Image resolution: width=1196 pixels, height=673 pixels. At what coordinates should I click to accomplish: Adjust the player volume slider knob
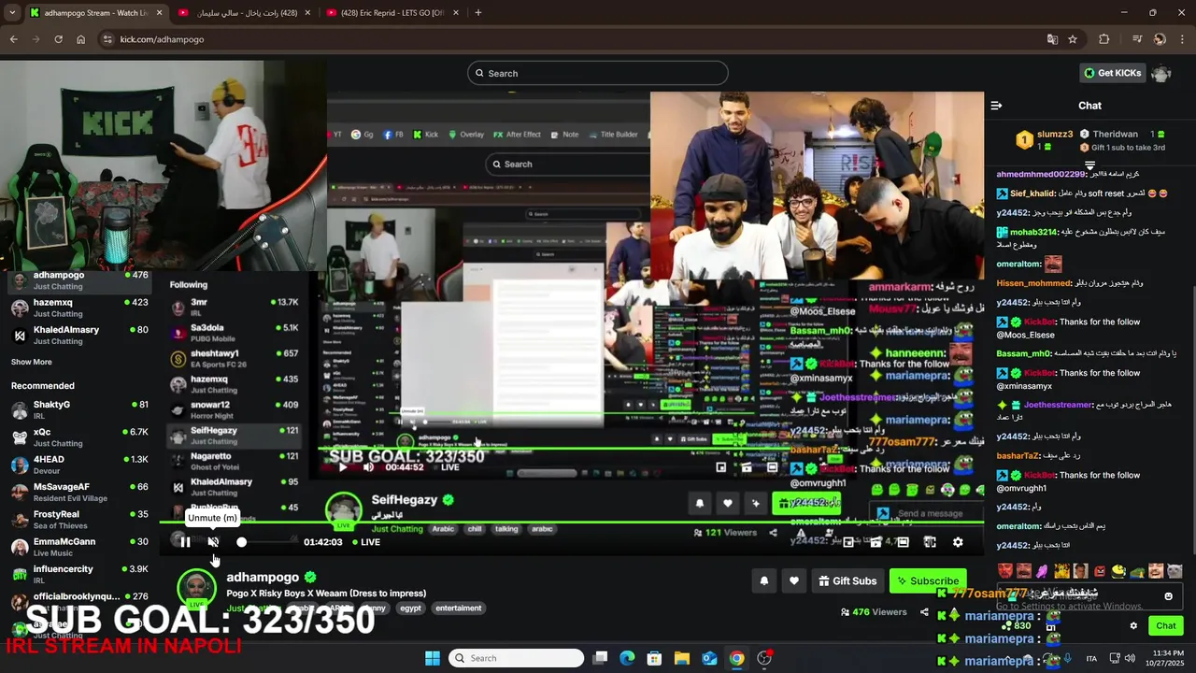[242, 542]
